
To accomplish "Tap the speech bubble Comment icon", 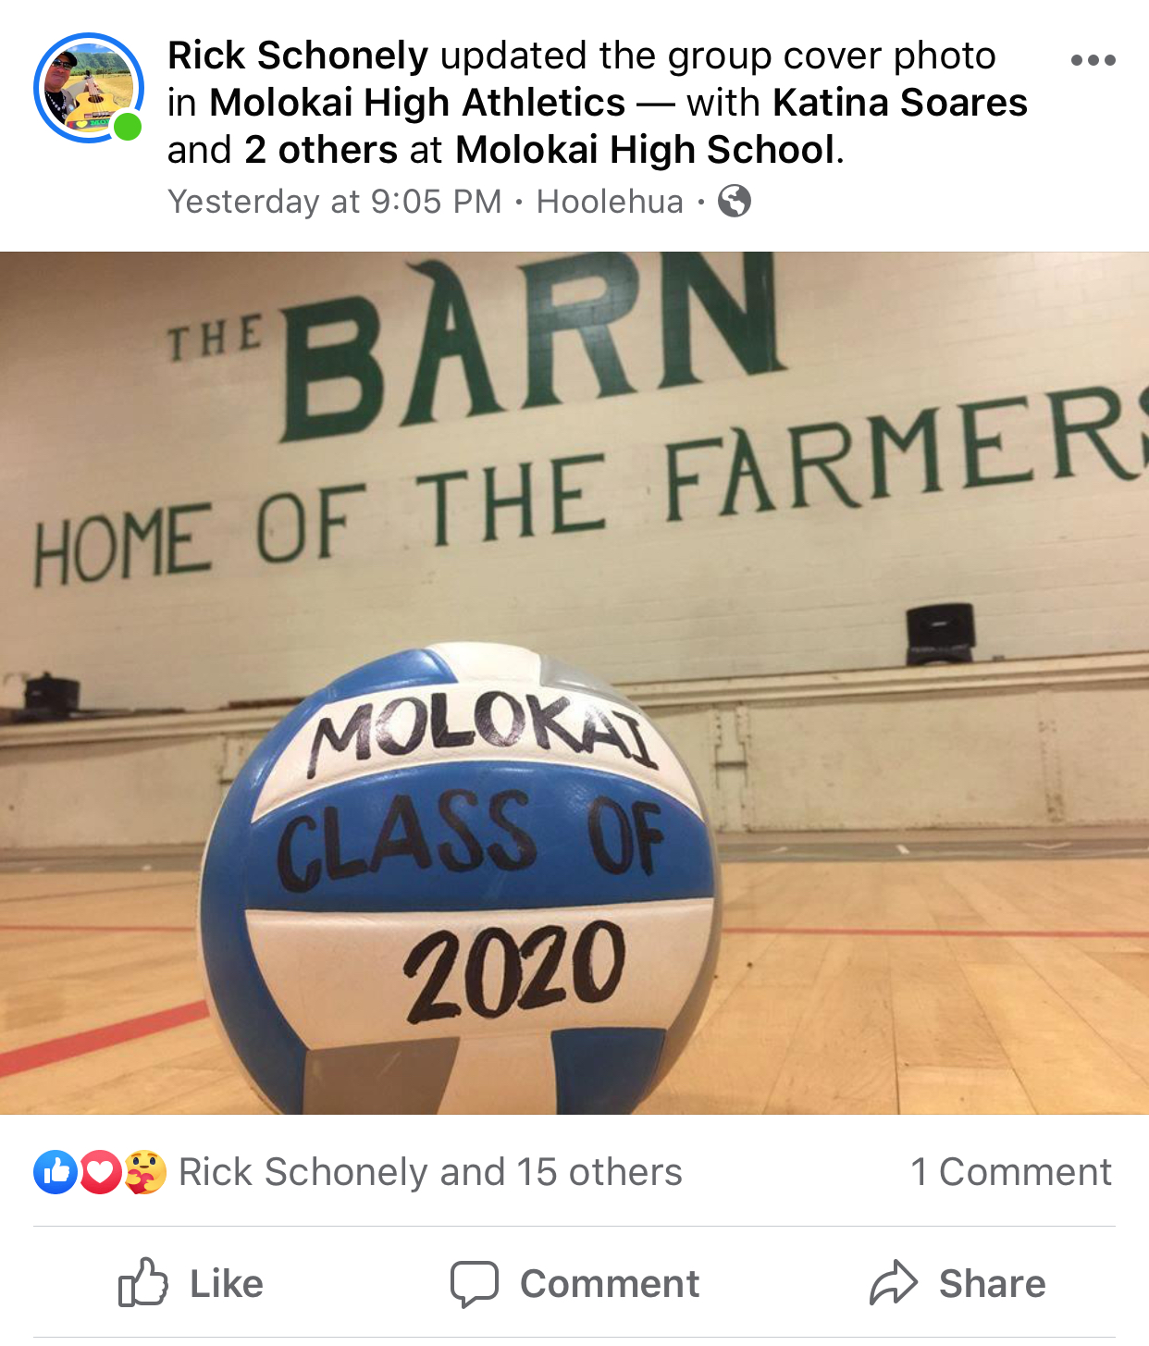I will point(475,1283).
